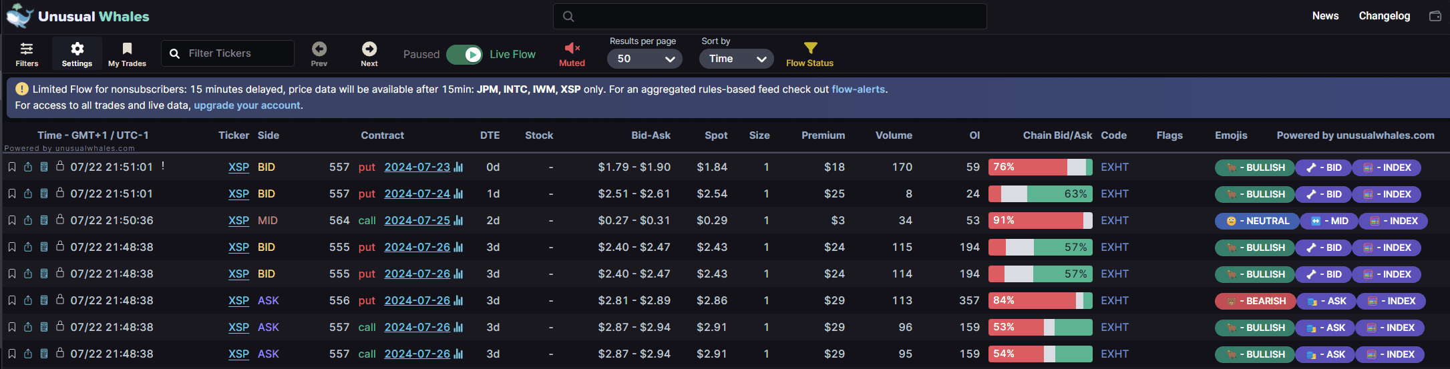
Task: Click lock icon on 2024-07-24 row
Action: pos(60,193)
